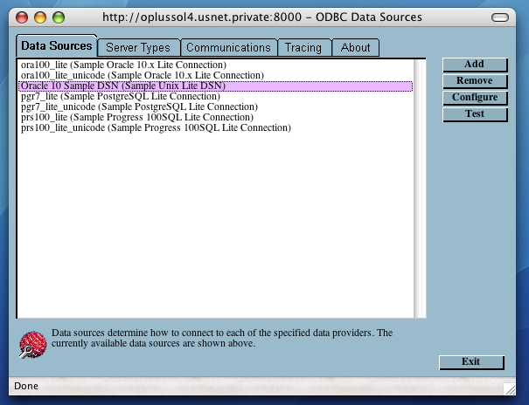The image size is (529, 405).
Task: Select Oracle 10 Sample DSN entry
Action: point(122,86)
